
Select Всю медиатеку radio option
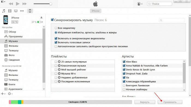coord(56,28)
